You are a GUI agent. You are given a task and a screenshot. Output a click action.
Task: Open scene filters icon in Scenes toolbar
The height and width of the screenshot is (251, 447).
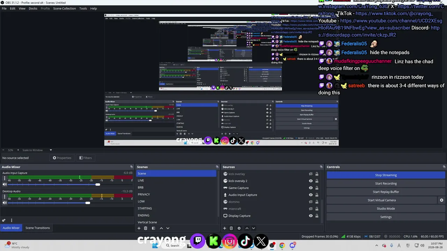tap(153, 228)
